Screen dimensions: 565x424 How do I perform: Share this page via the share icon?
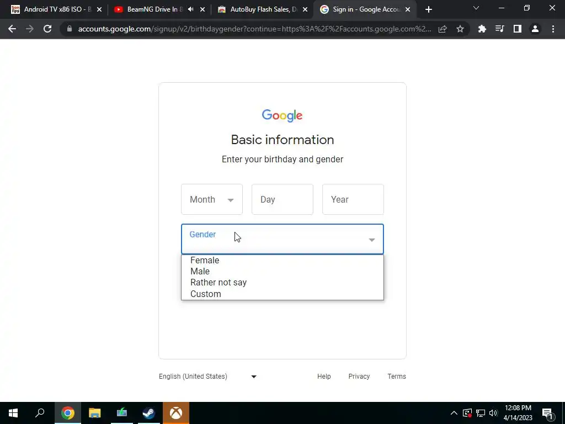click(x=443, y=29)
